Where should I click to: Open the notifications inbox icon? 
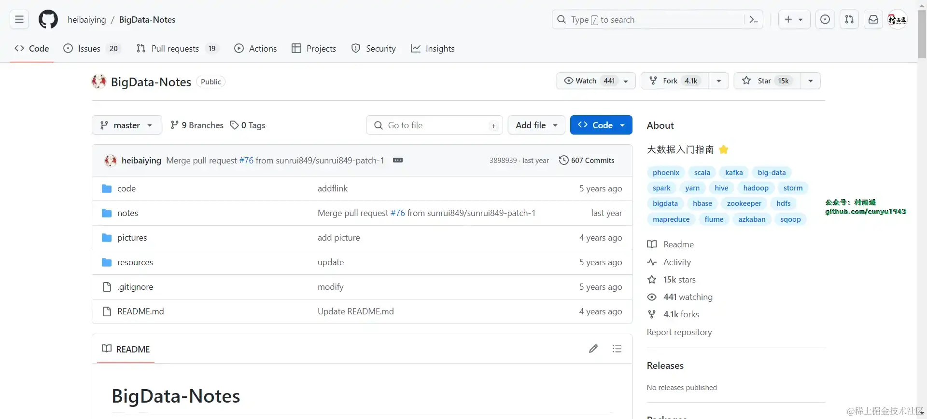pyautogui.click(x=873, y=20)
